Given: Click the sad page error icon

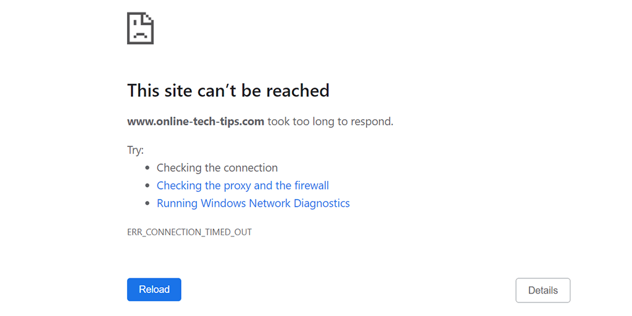Looking at the screenshot, I should [140, 28].
